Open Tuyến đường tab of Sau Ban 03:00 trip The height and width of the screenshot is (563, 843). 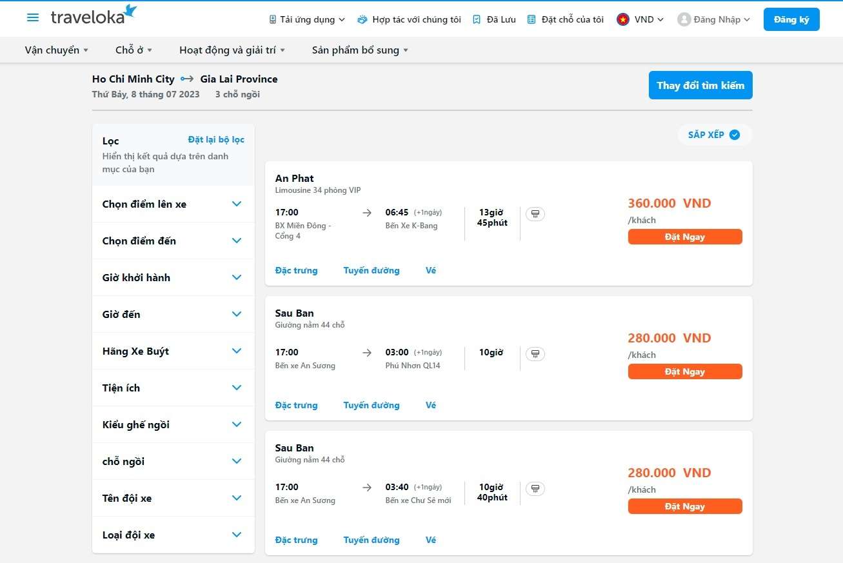(x=372, y=405)
